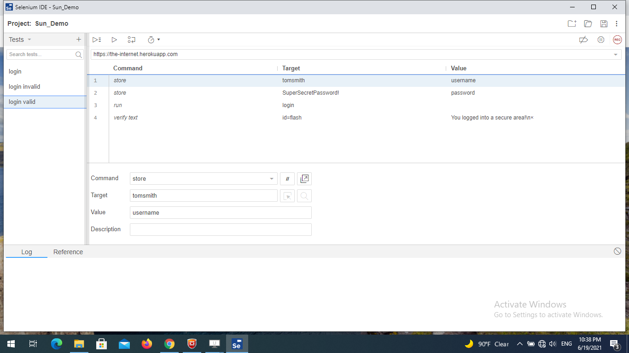This screenshot has width=629, height=353.
Task: Click the step over current command icon
Action: (x=132, y=40)
